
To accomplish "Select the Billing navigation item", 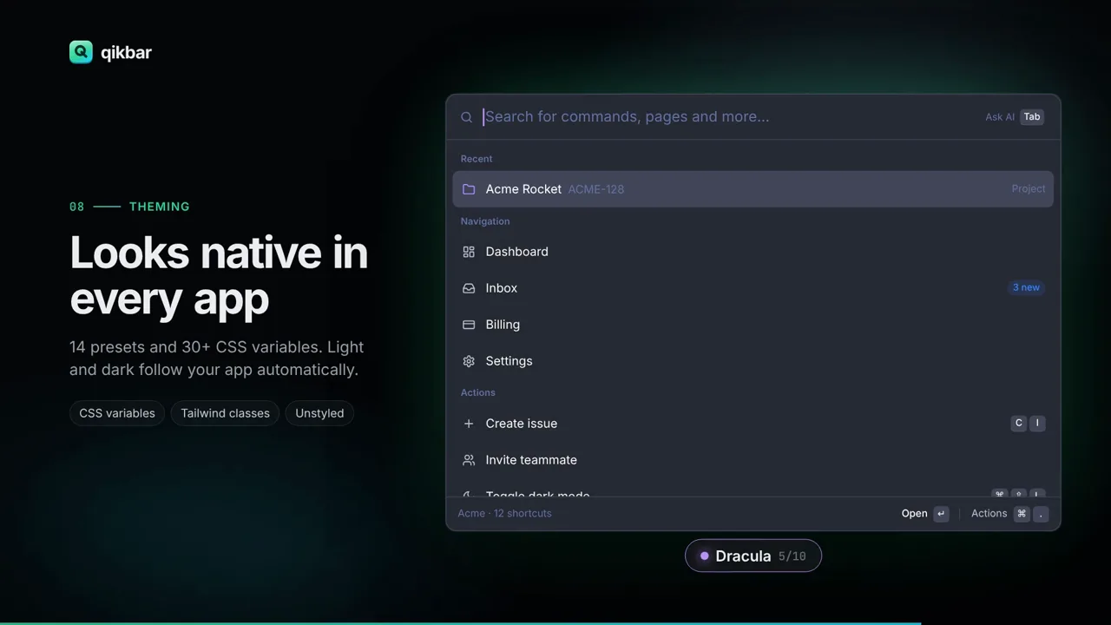I will 753,325.
